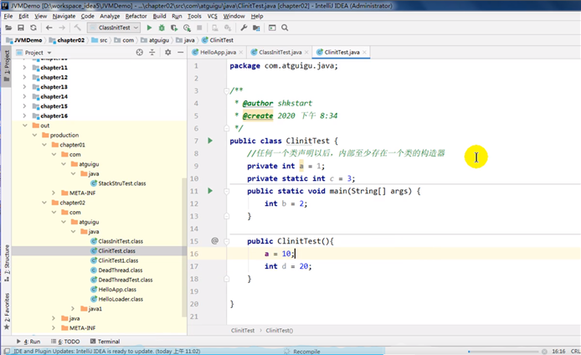Close the HelloApp.java tab
This screenshot has width=581, height=355.
click(241, 52)
